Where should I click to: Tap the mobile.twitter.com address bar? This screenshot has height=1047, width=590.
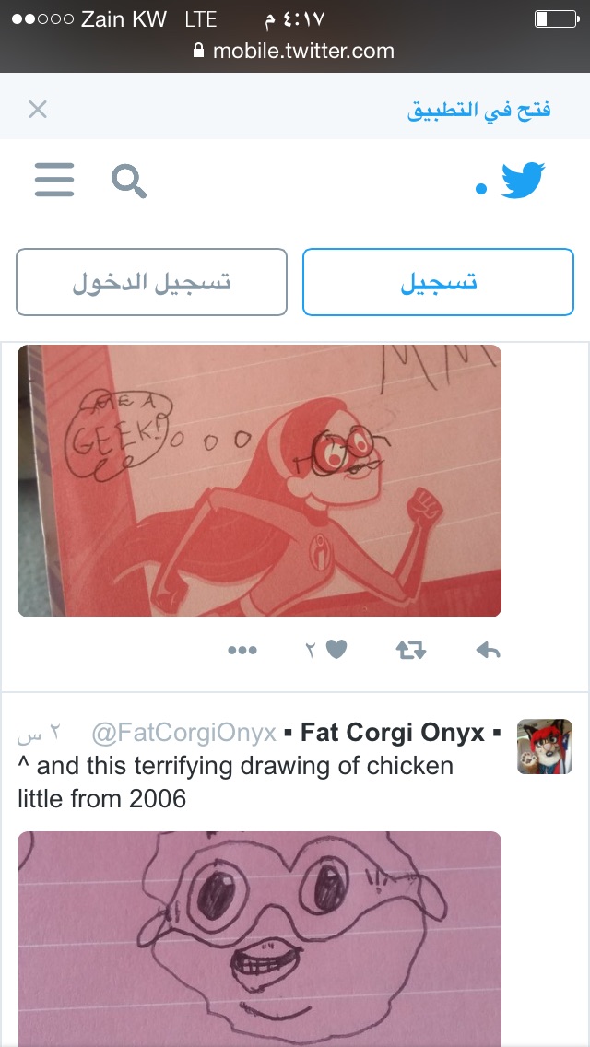point(293,51)
